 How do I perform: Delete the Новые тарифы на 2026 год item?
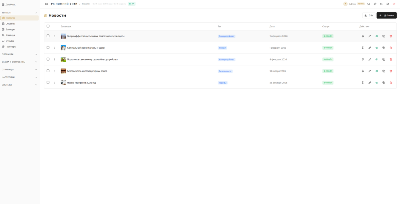click(x=391, y=83)
